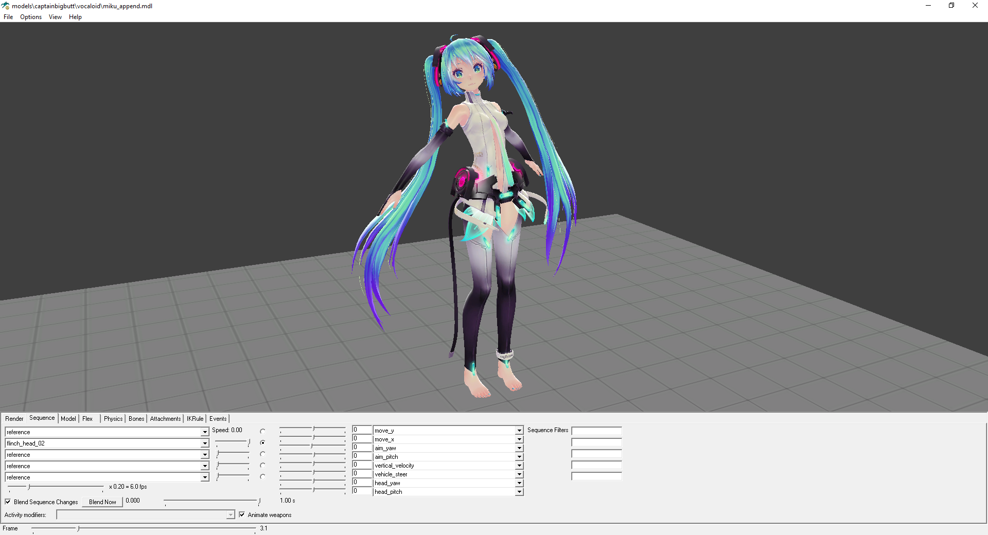Click the value field beside vehicle_steer
The width and height of the screenshot is (988, 535).
tap(362, 474)
